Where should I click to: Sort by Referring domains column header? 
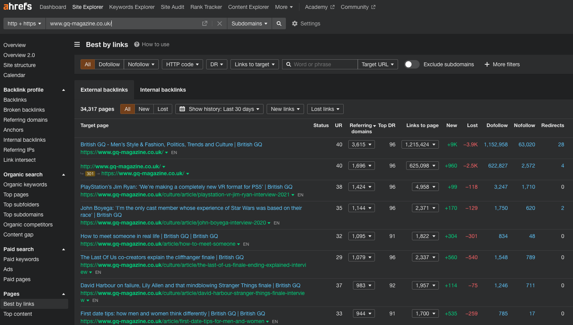[361, 128]
